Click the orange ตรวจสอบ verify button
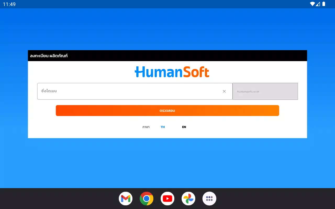Viewport: 335px width, 209px height. tap(167, 111)
